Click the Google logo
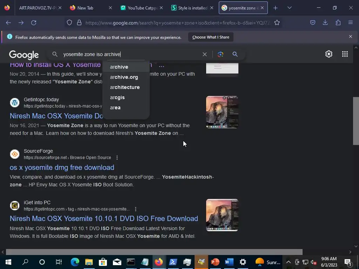 pos(24,55)
